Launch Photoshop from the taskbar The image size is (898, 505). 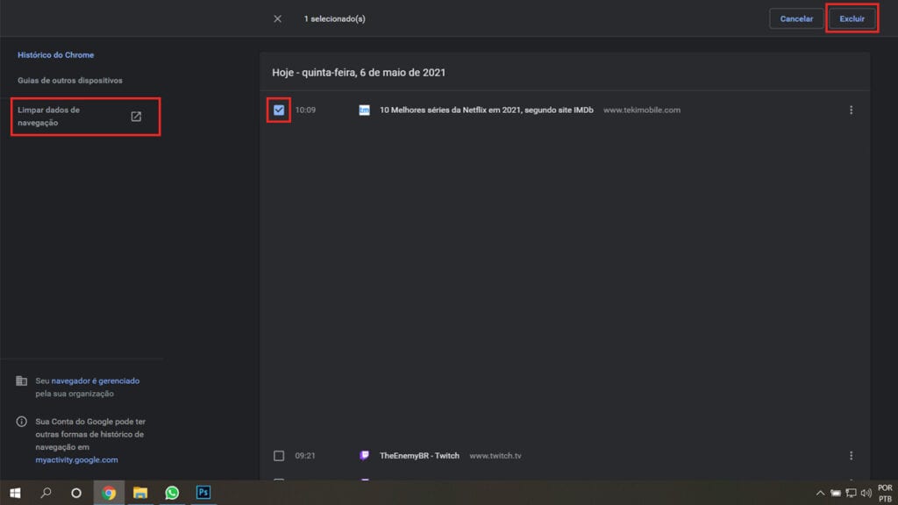tap(203, 493)
